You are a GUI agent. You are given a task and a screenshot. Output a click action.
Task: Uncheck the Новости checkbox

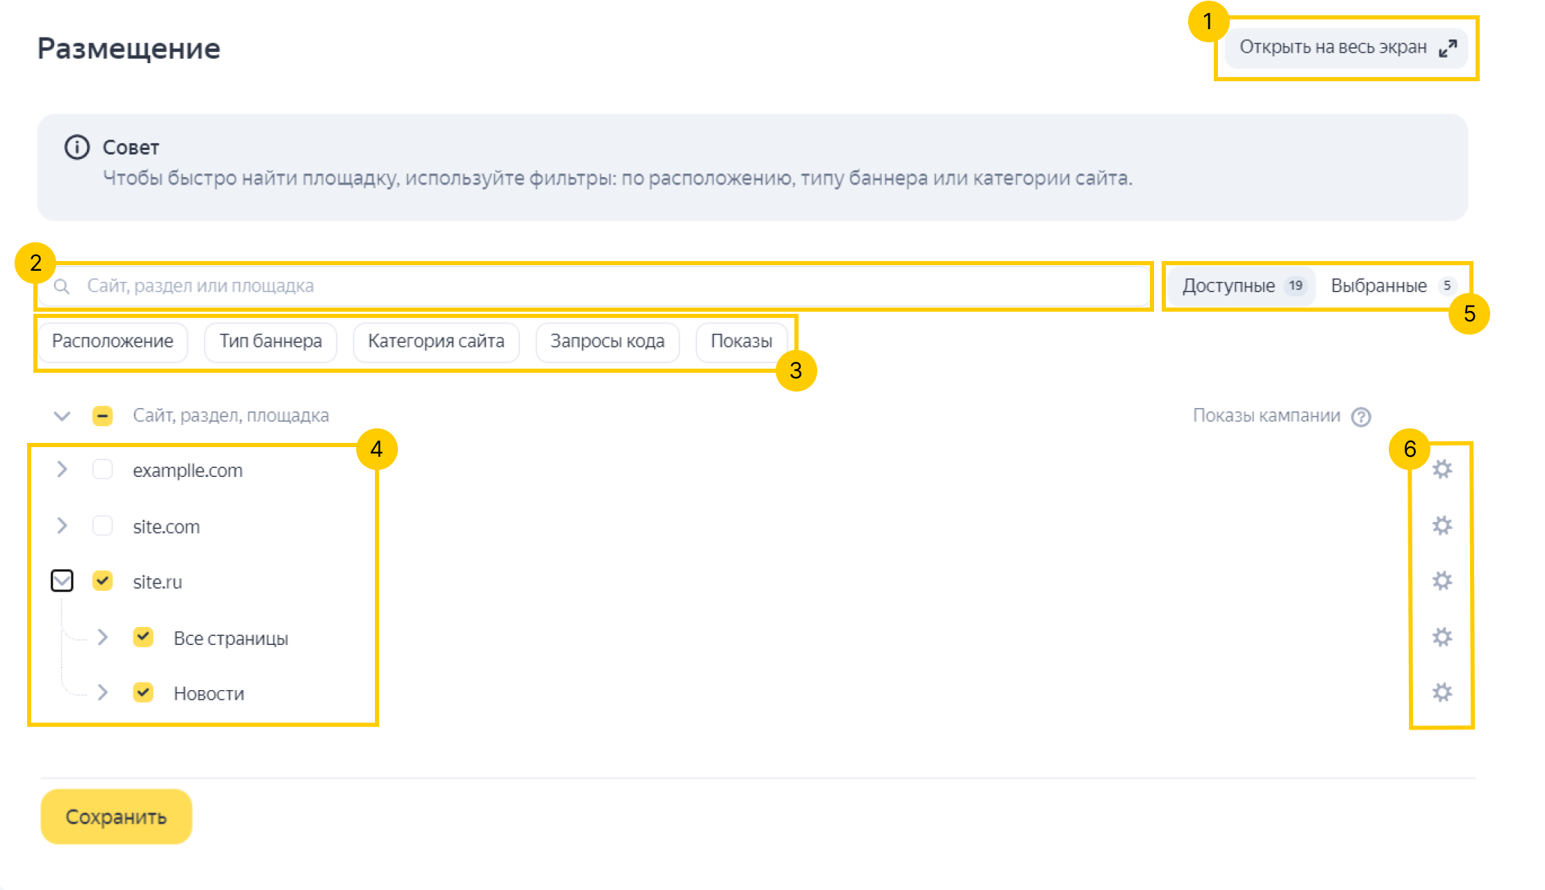(x=144, y=693)
